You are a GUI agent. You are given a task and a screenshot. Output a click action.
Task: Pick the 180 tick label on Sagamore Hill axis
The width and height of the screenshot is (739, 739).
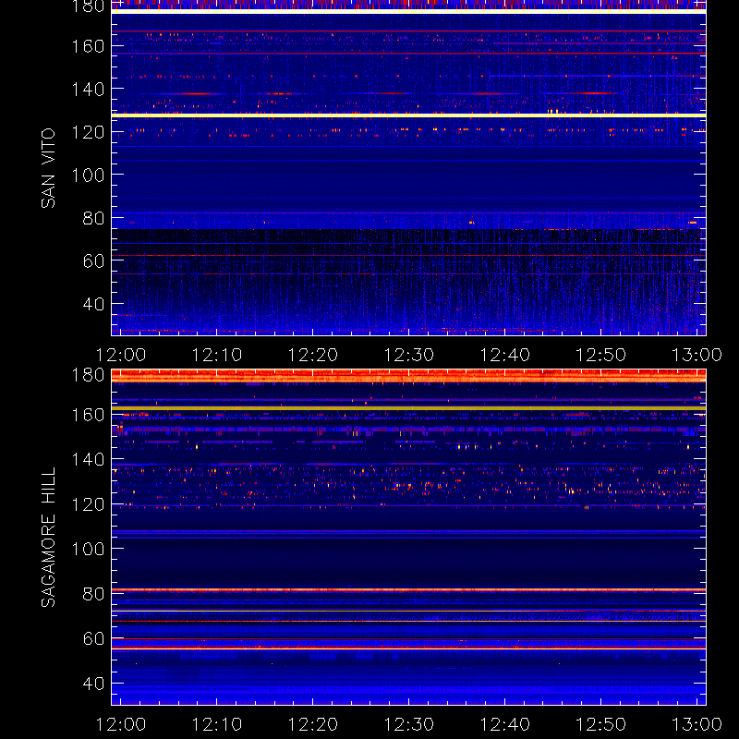[88, 375]
